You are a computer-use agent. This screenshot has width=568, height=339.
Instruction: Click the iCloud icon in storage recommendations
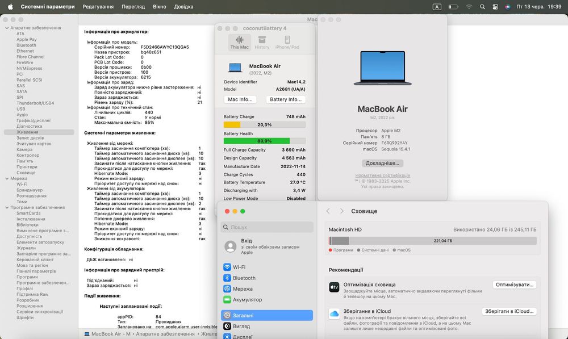pos(334,313)
